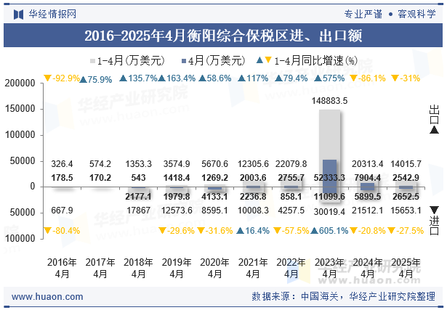Click the www.huaon.com footer link
Screen dimensions: 447x310
pos(47,297)
